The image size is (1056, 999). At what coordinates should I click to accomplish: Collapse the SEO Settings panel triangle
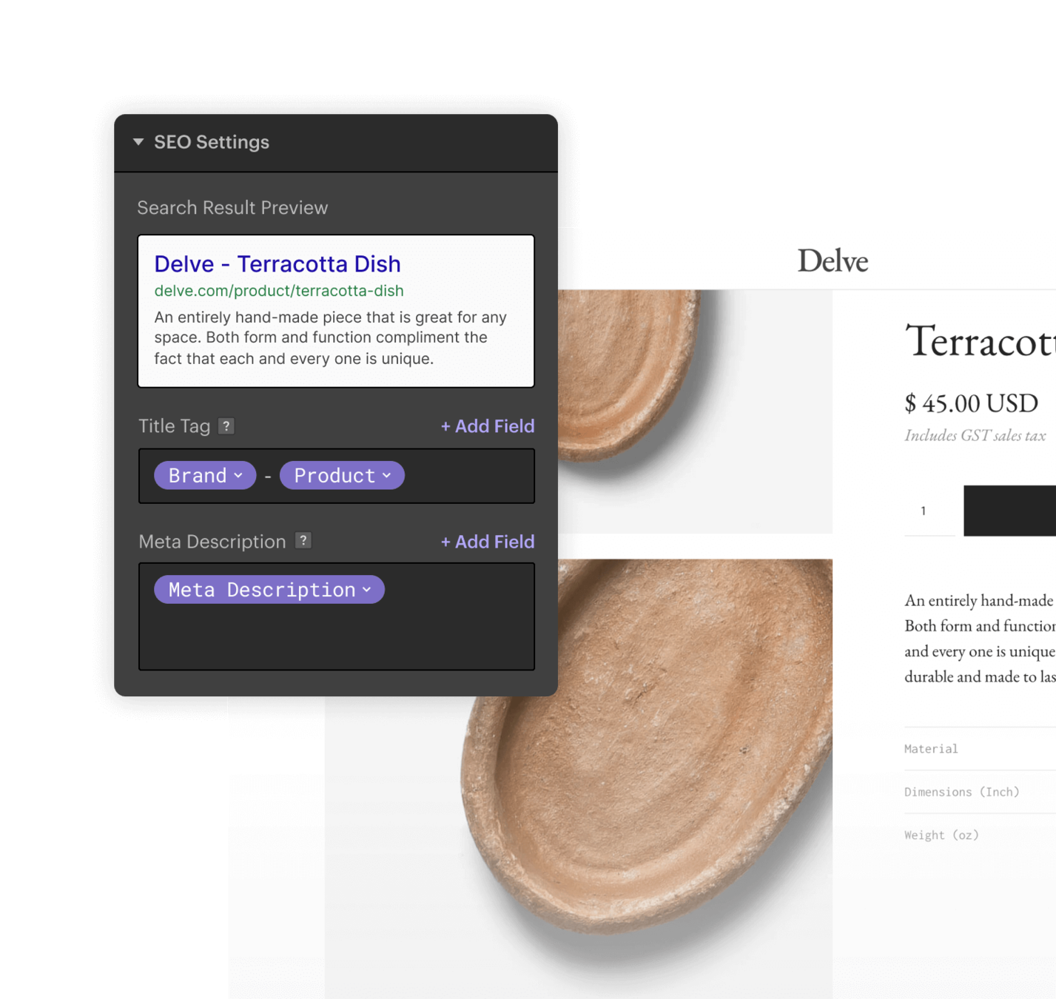138,141
